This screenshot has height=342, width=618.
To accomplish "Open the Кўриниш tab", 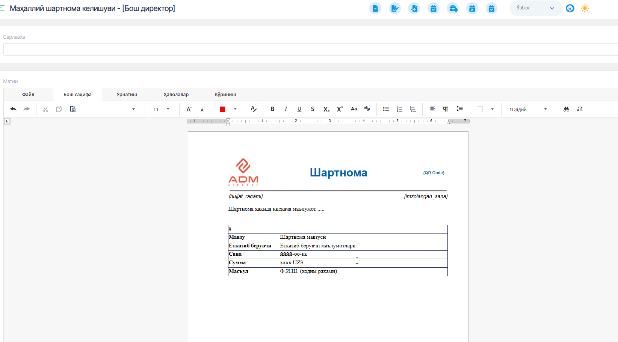I will (225, 95).
